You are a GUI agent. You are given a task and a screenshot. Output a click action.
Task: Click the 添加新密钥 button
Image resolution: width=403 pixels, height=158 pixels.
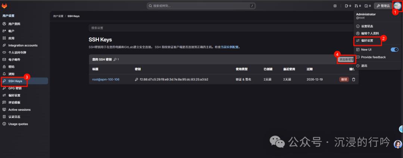pyautogui.click(x=346, y=59)
